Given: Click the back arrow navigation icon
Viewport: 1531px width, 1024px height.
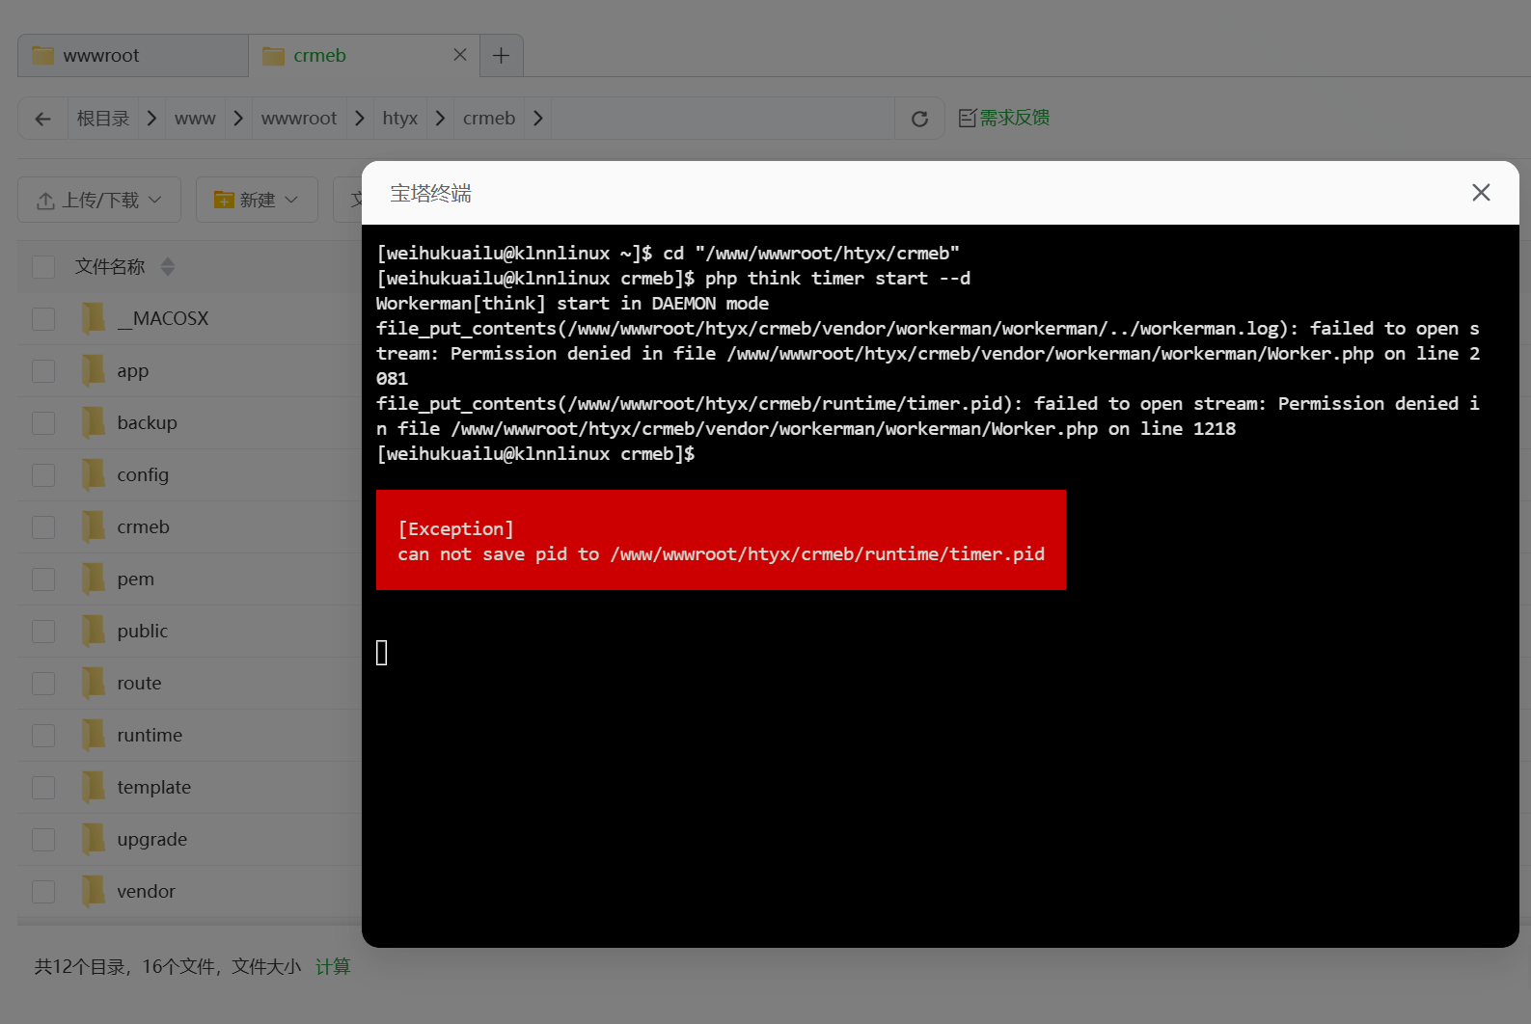Looking at the screenshot, I should (x=42, y=119).
